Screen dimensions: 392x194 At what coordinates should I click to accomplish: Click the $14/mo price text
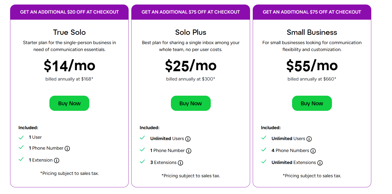coord(69,66)
